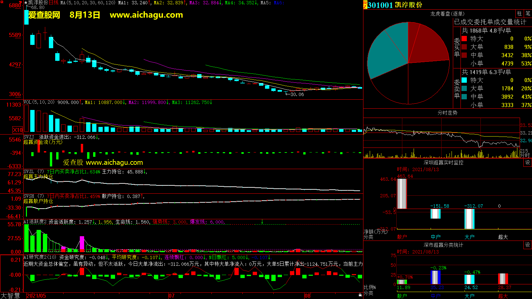Click the star icon before 凯淳股份
The width and height of the screenshot is (532, 299).
pyautogui.click(x=26, y=3)
